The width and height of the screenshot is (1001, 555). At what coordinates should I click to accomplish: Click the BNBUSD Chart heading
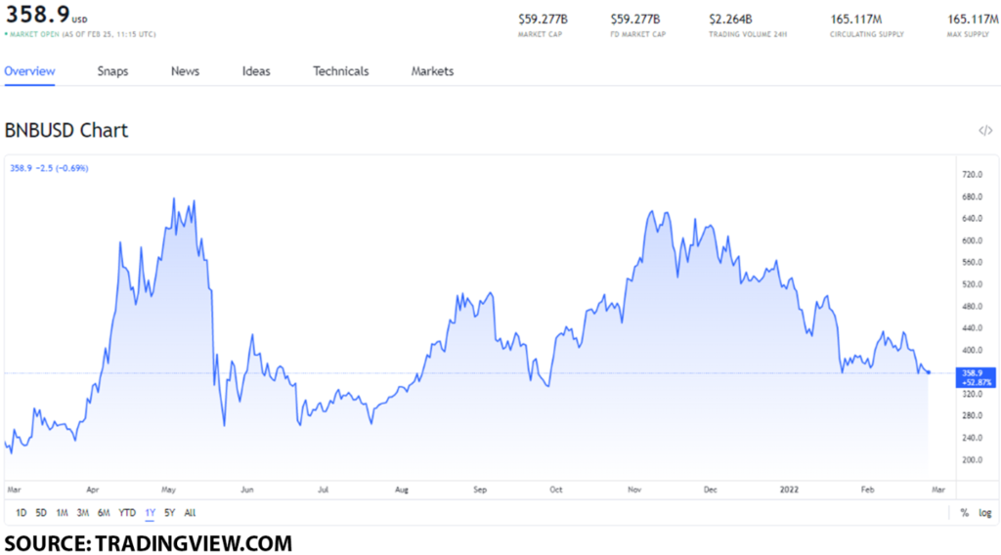click(66, 130)
